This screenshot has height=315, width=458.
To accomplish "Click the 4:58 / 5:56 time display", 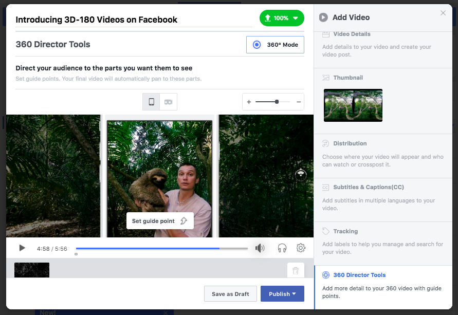I will tap(52, 249).
